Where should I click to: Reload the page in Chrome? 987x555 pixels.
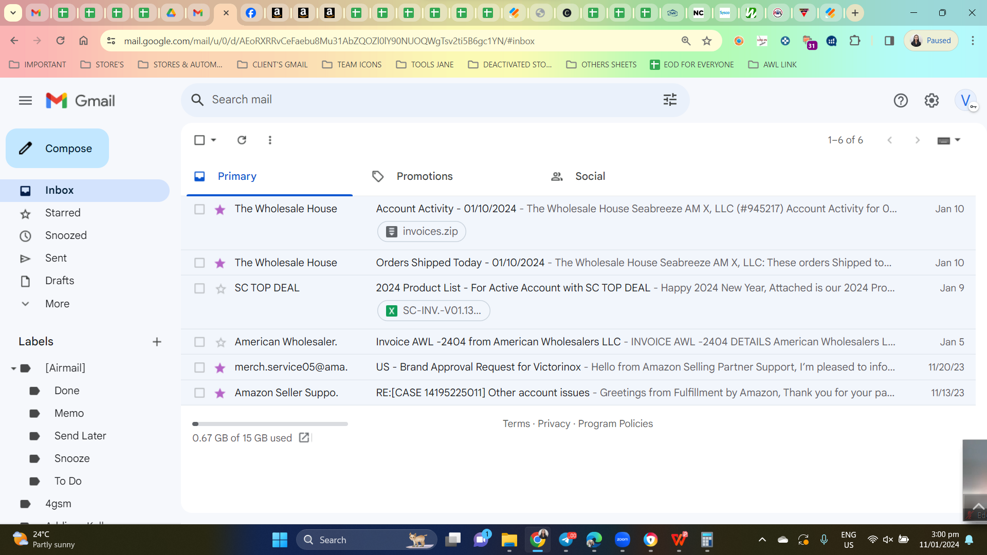pyautogui.click(x=60, y=41)
